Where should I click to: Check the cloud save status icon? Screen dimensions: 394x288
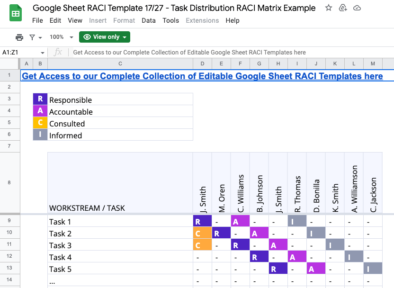pos(358,8)
